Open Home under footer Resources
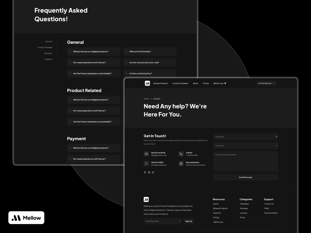Image resolution: width=311 pixels, height=233 pixels. tap(216, 204)
